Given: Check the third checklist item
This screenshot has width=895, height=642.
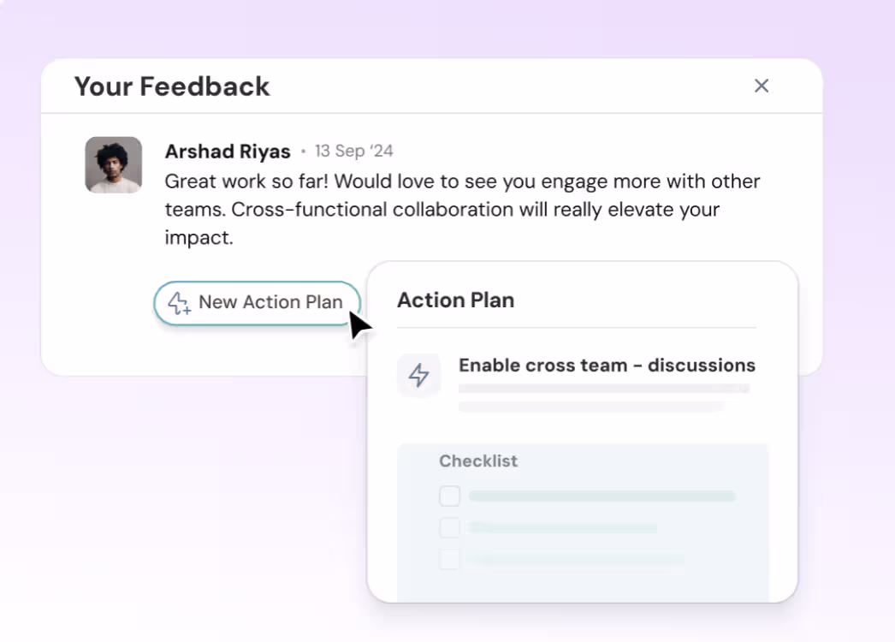Looking at the screenshot, I should 449,558.
